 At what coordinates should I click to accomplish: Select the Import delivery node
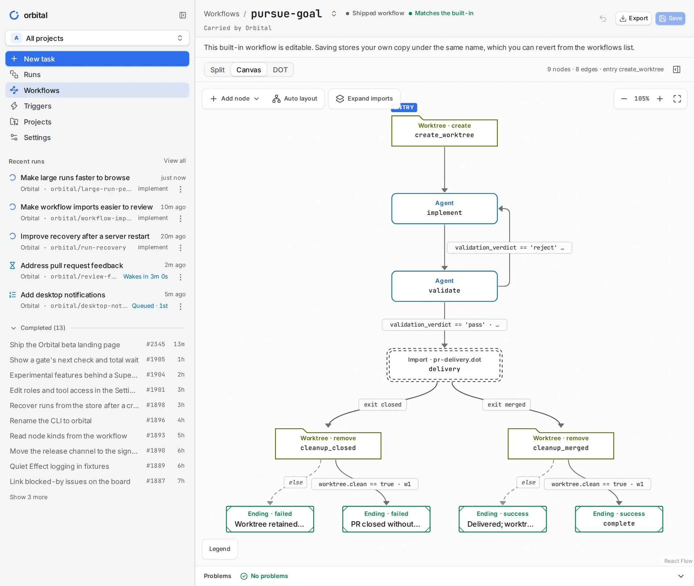445,365
